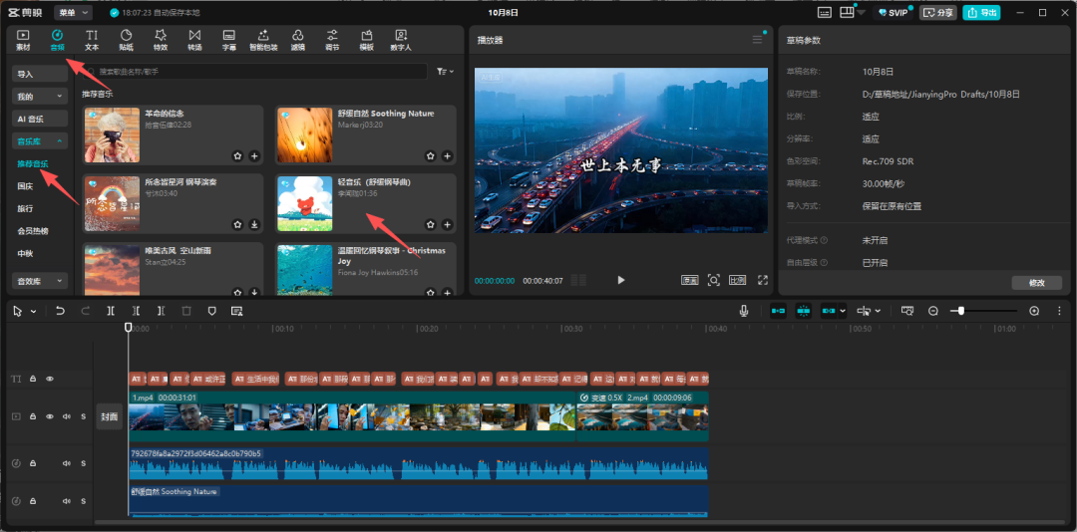
Task: Download the 所念皆星河 钢琴演奏 track
Action: pyautogui.click(x=254, y=225)
